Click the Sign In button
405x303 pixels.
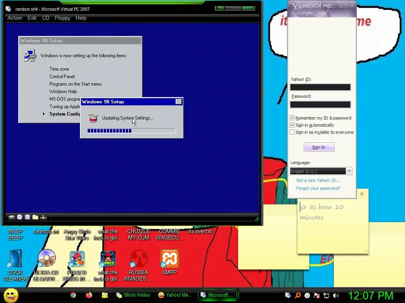pos(319,148)
